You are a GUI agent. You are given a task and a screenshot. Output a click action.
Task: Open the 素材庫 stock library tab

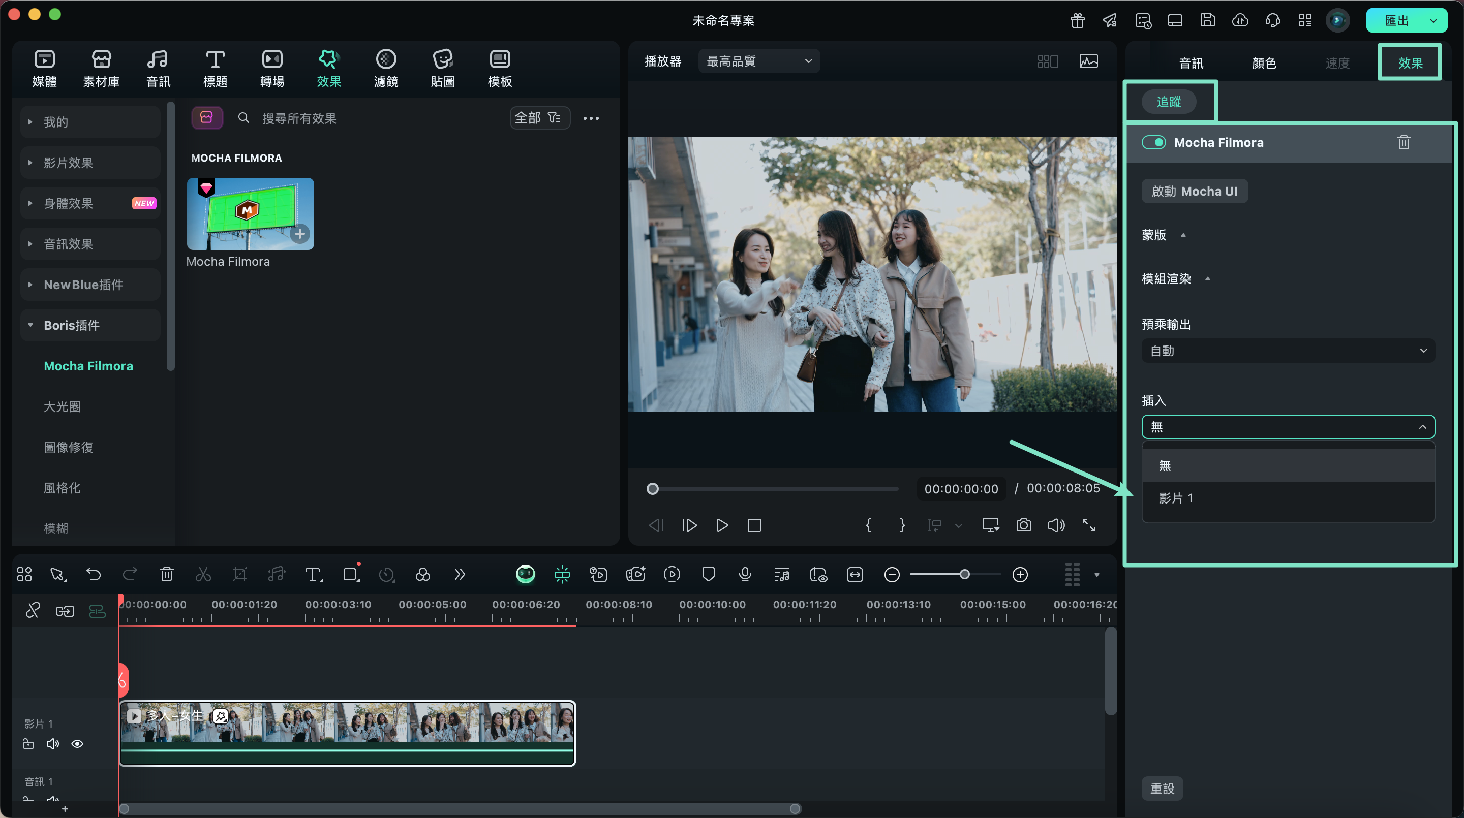point(101,68)
